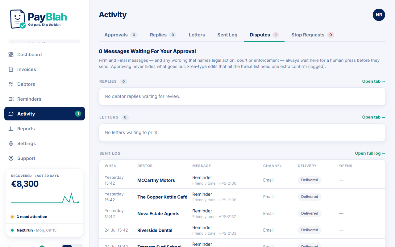Click the Reminders list icon

coord(11,99)
